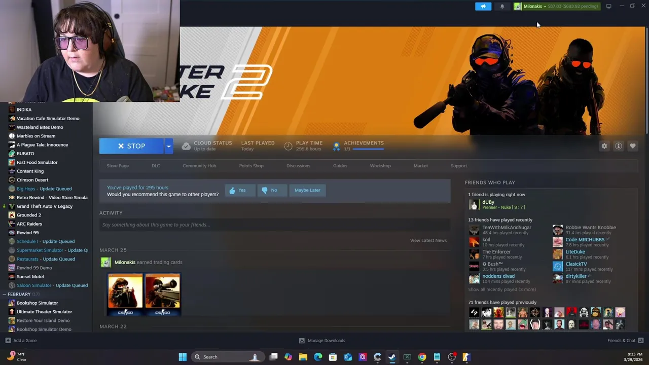Open File Explorer from taskbar

[303, 357]
